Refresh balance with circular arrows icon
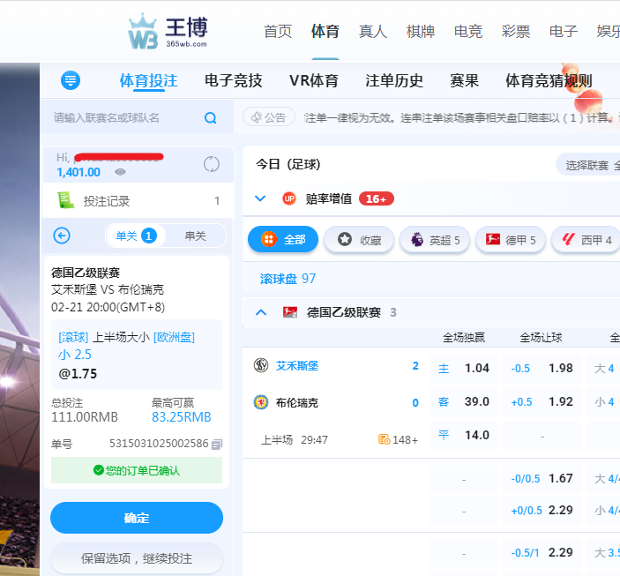Viewport: 620px width, 576px height. tap(211, 164)
